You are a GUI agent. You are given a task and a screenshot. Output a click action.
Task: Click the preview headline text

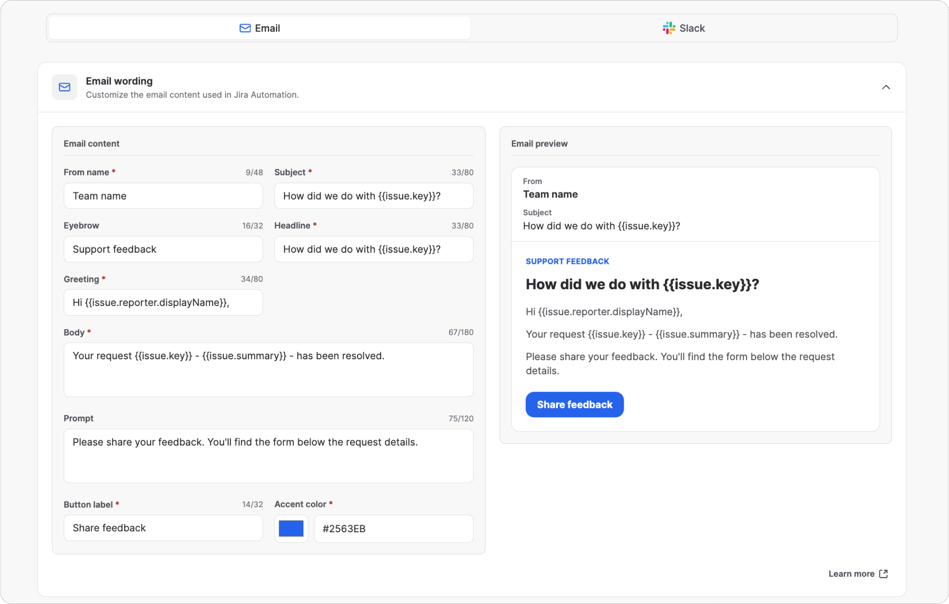642,284
